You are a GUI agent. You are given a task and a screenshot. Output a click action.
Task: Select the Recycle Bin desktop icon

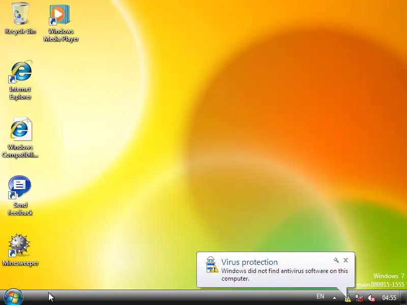pos(20,18)
